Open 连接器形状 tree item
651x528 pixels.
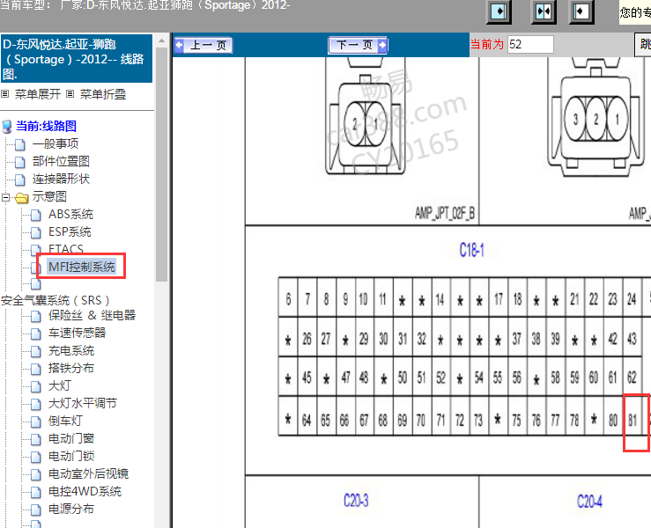[61, 179]
